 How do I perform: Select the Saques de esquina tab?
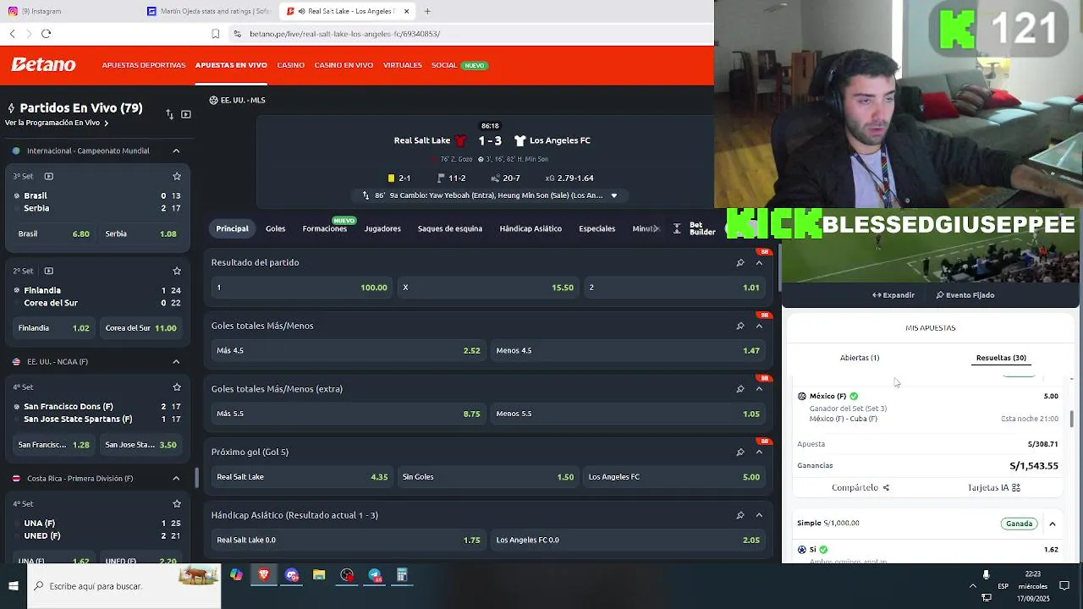click(450, 228)
